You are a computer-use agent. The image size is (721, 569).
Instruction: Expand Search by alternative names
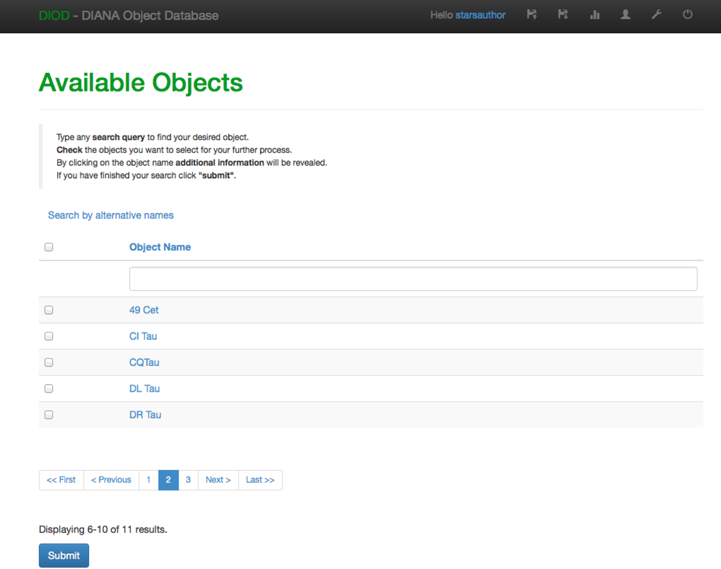(x=111, y=215)
